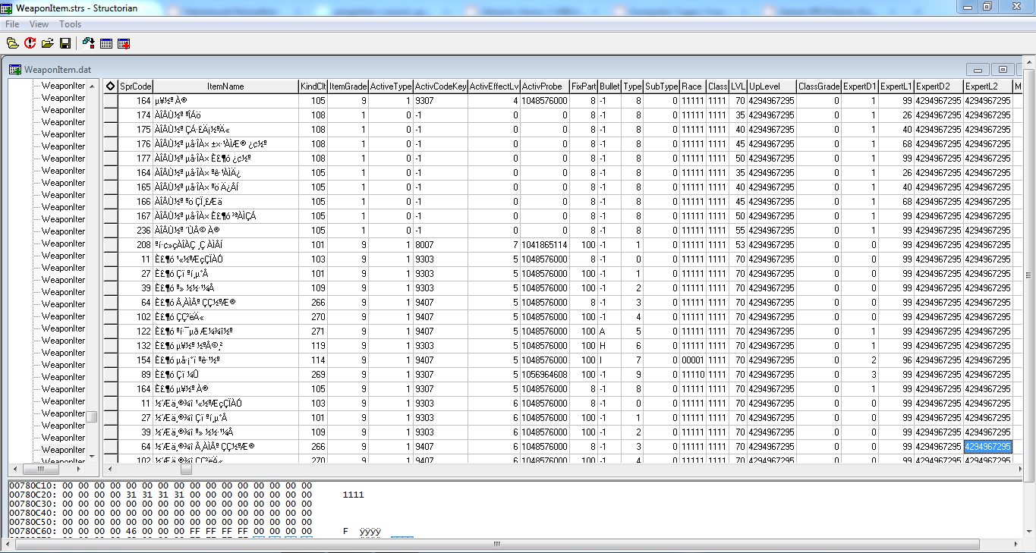Click the ItemName column header
The height and width of the screenshot is (553, 1036).
pyautogui.click(x=225, y=86)
